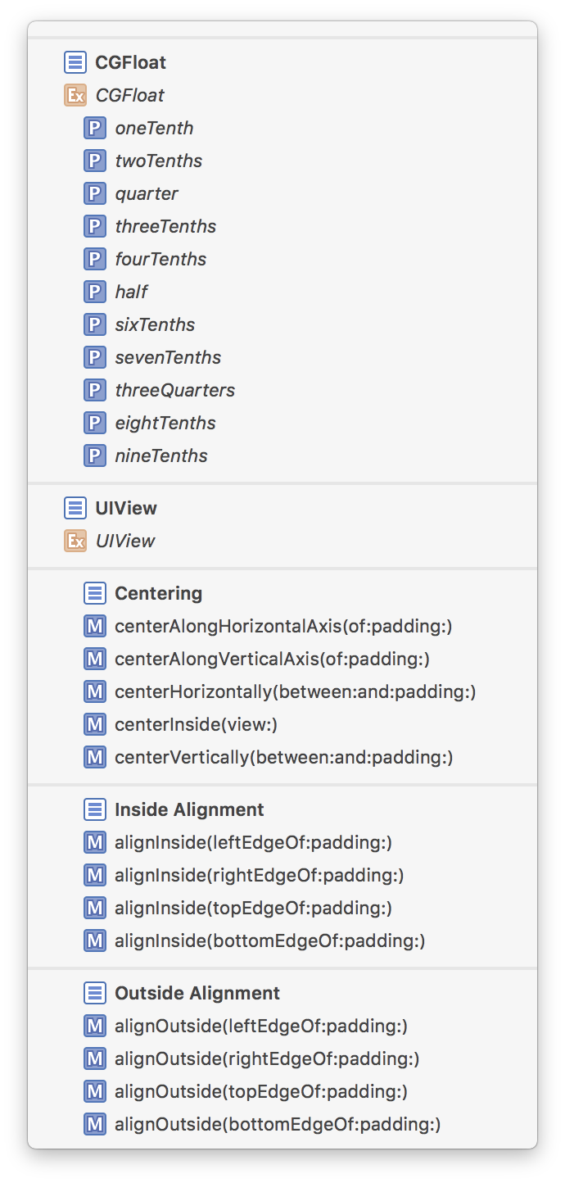Screen dimensions: 565x1183
Task: Click the method icon beside alignInside(topEdgeOf:padding:)
Action: [x=95, y=908]
